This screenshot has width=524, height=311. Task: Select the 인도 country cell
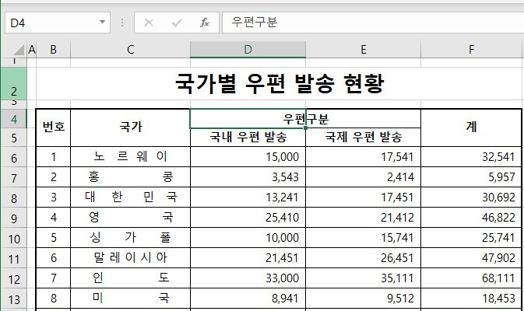(x=130, y=278)
